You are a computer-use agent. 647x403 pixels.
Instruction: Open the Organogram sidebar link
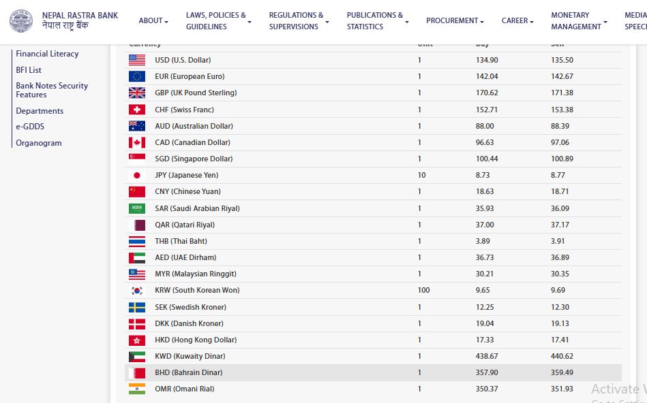coord(39,143)
